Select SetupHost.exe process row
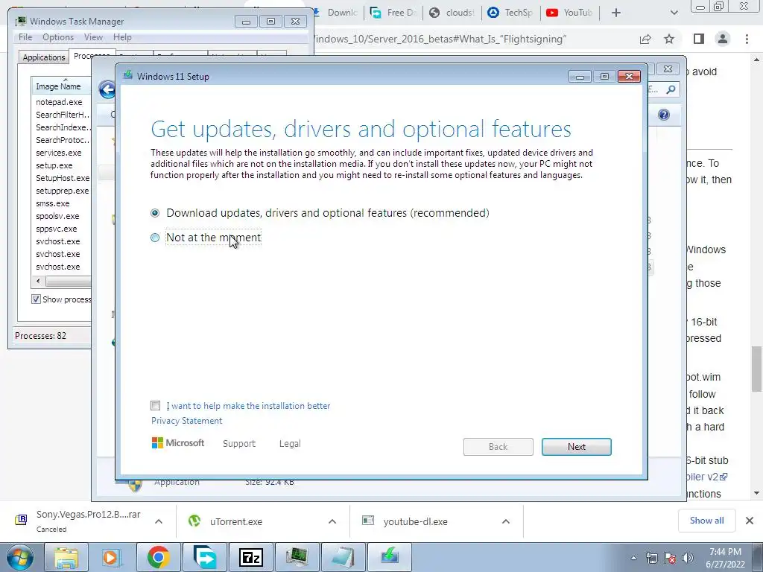The width and height of the screenshot is (763, 572). click(61, 178)
